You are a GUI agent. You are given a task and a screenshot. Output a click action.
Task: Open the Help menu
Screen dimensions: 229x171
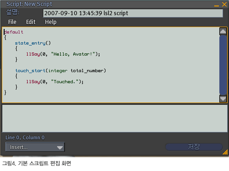(x=51, y=22)
